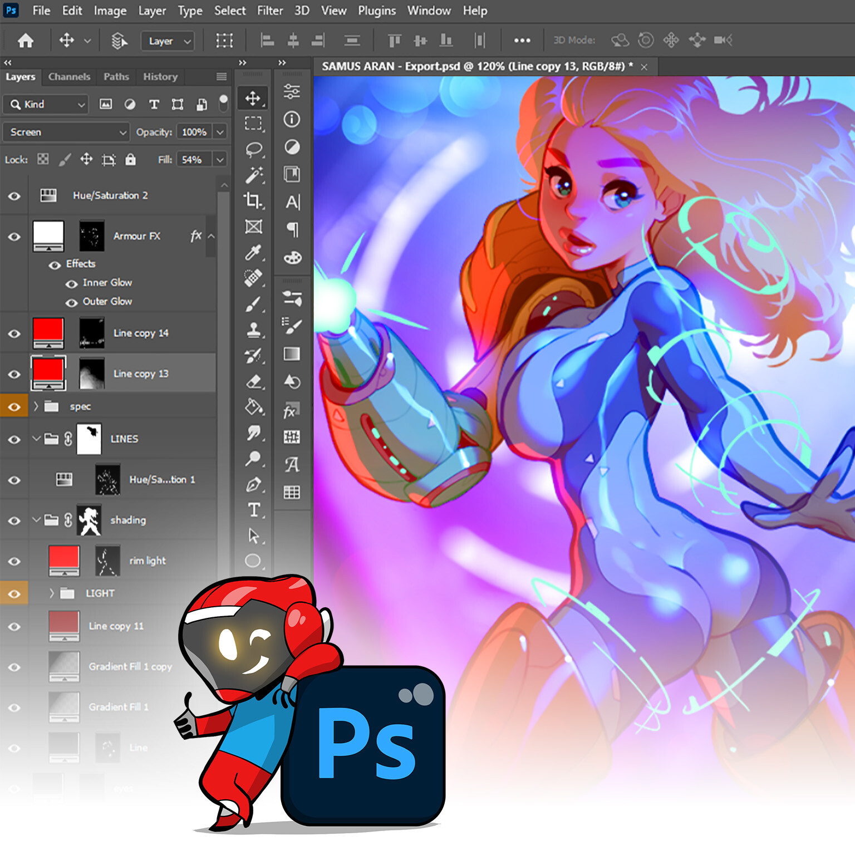Toggle Outer Glow effect visibility
The image size is (855, 855).
pyautogui.click(x=71, y=303)
